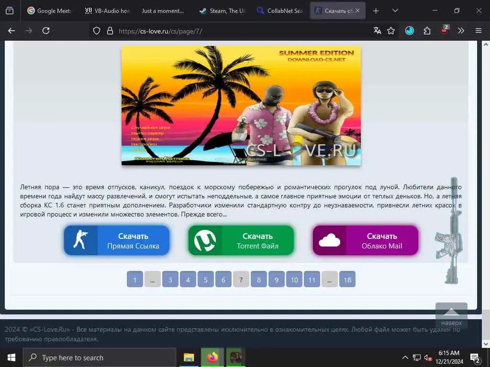Go back to previous page
This screenshot has height=367, width=490.
[11, 31]
